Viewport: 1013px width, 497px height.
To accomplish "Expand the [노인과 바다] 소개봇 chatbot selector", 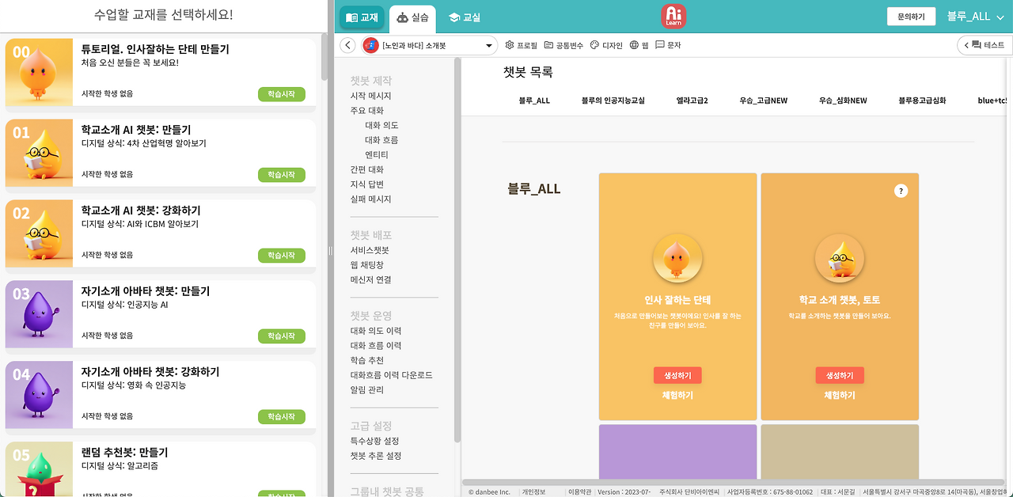I will click(x=488, y=45).
